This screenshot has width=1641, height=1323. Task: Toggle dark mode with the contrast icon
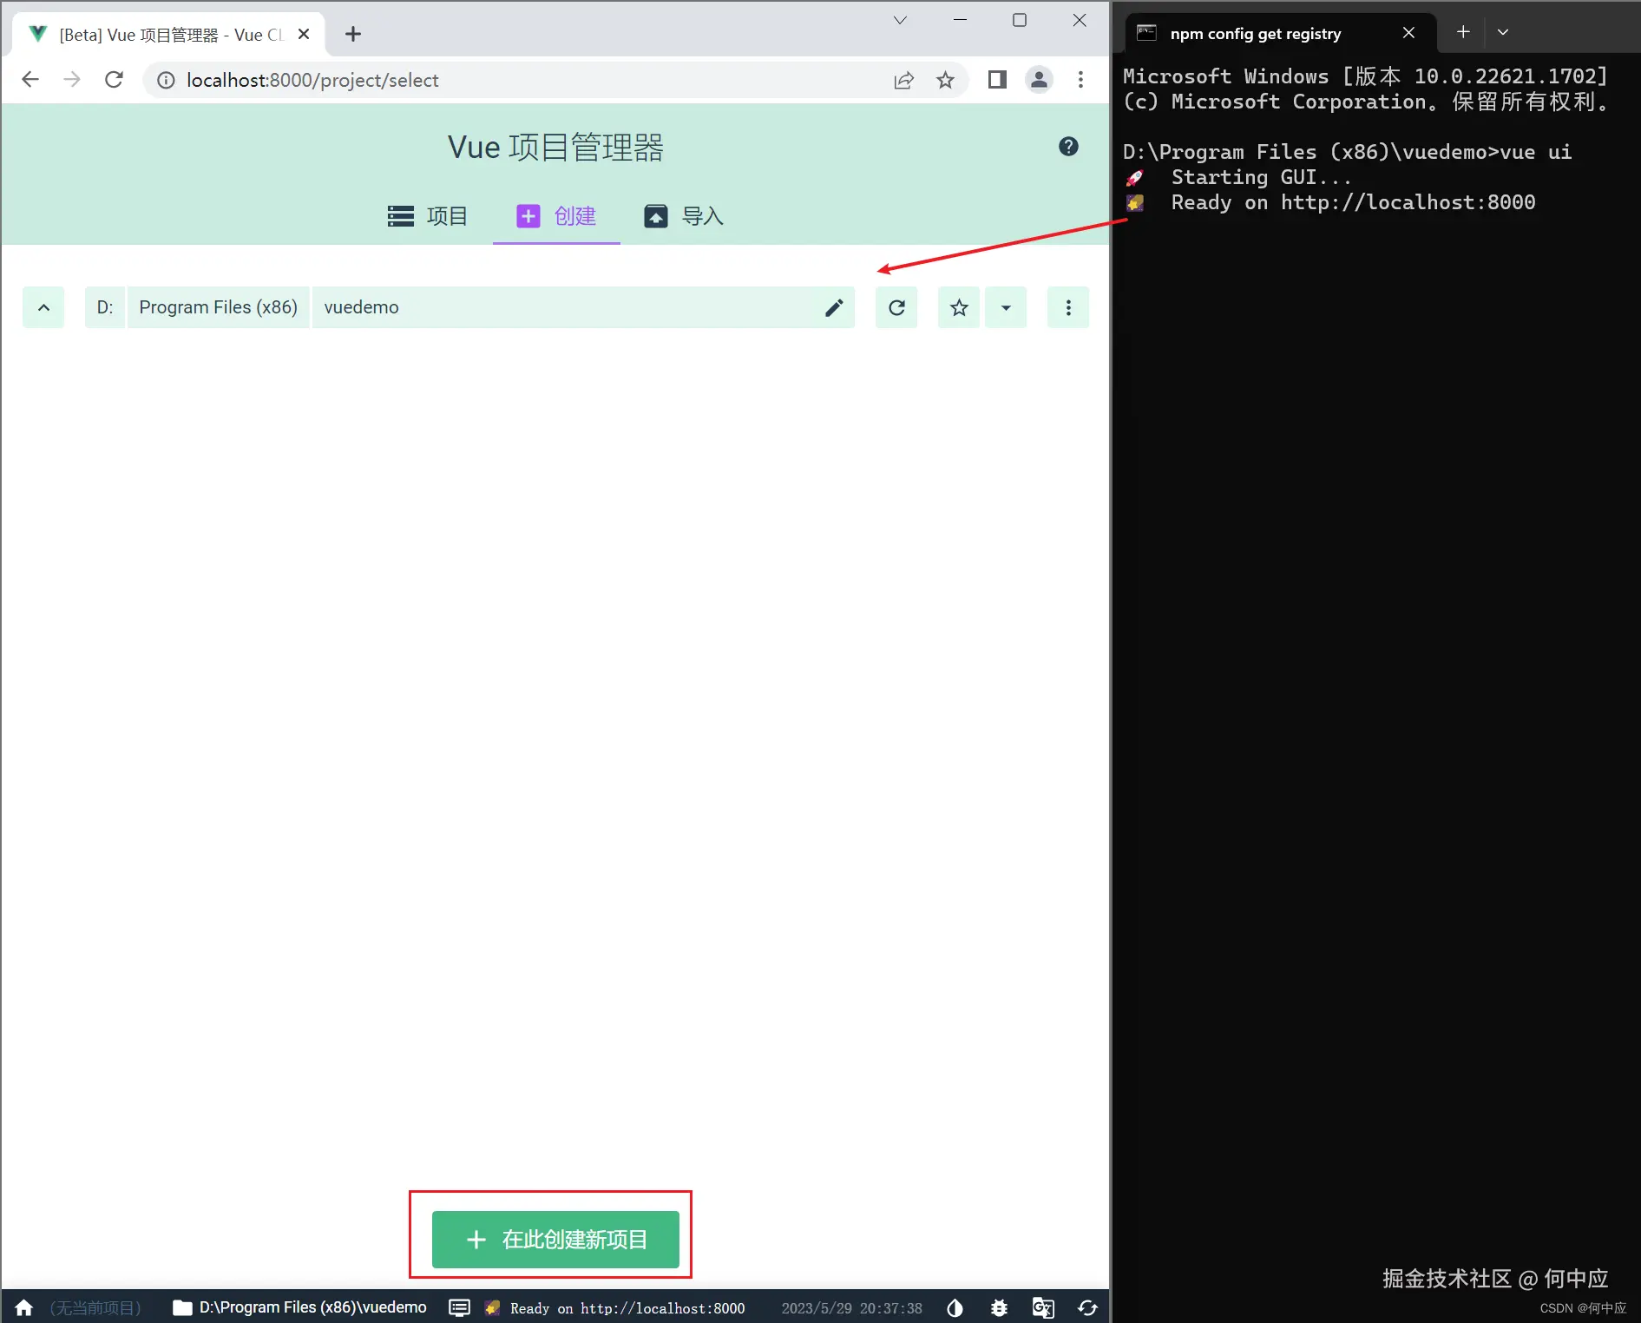[955, 1307]
